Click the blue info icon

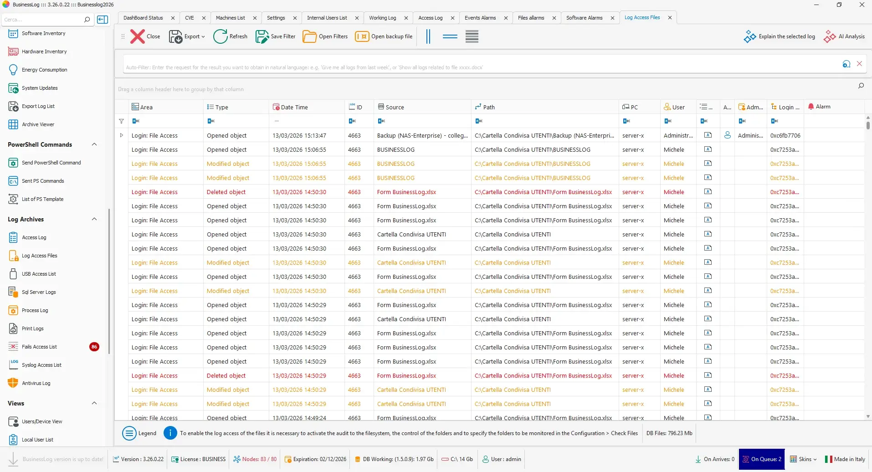click(170, 433)
